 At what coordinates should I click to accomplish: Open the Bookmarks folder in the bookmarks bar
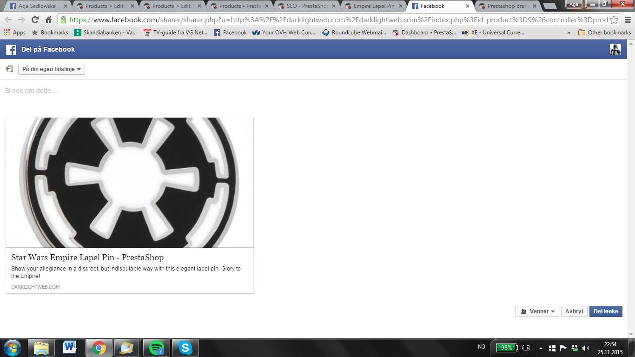[x=50, y=33]
